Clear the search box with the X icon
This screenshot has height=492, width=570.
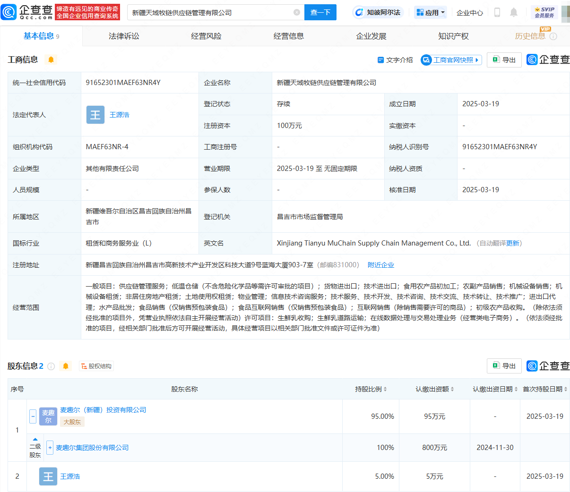tap(297, 12)
